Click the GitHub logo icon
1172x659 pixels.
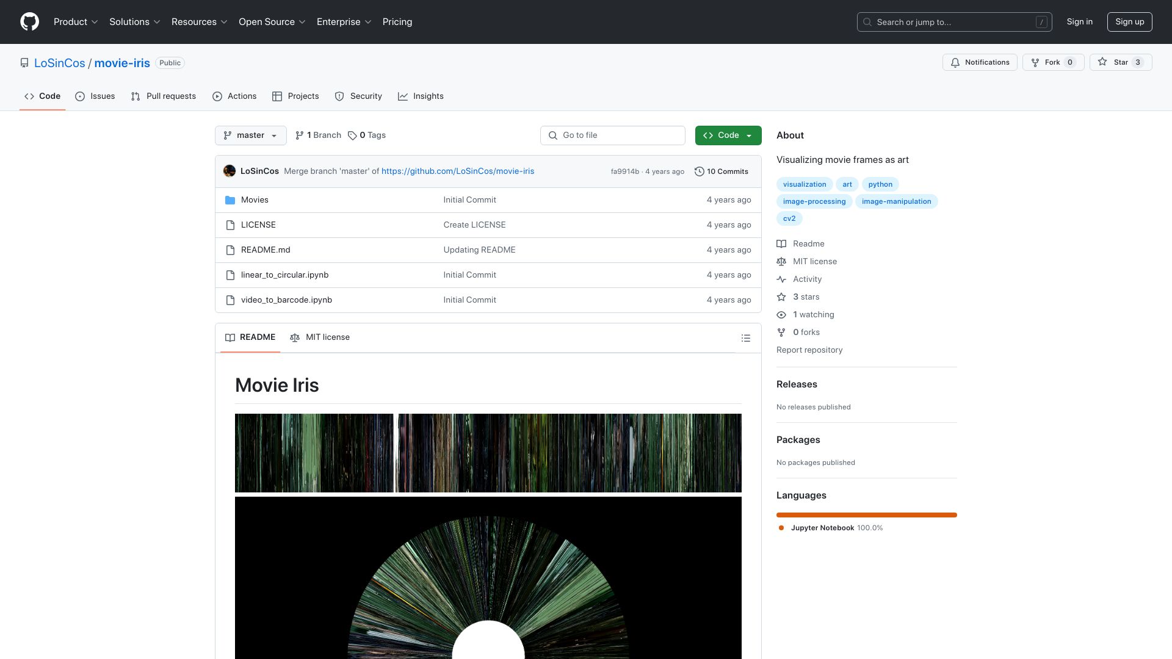(29, 22)
